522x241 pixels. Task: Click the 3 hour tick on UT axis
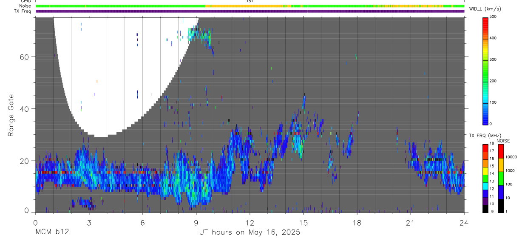[x=89, y=223]
